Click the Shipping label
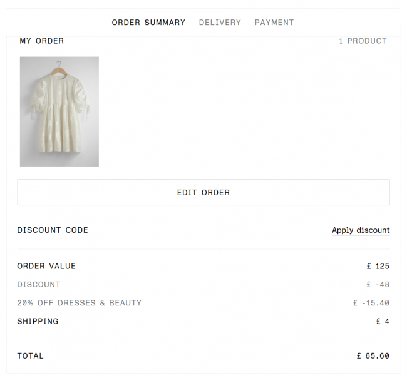Screen dimensions: 407x378 point(38,322)
